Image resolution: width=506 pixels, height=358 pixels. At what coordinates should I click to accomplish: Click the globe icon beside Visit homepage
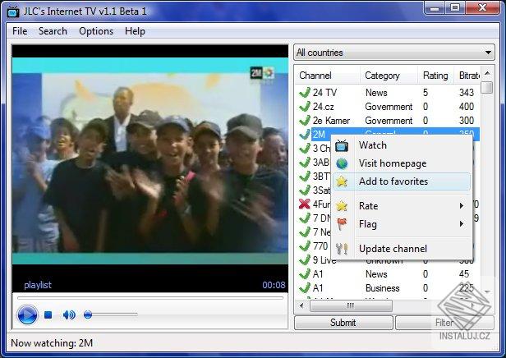point(342,163)
